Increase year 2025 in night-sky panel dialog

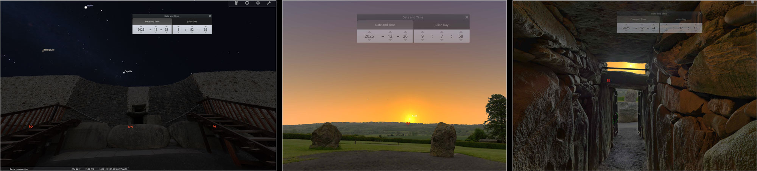141,26
